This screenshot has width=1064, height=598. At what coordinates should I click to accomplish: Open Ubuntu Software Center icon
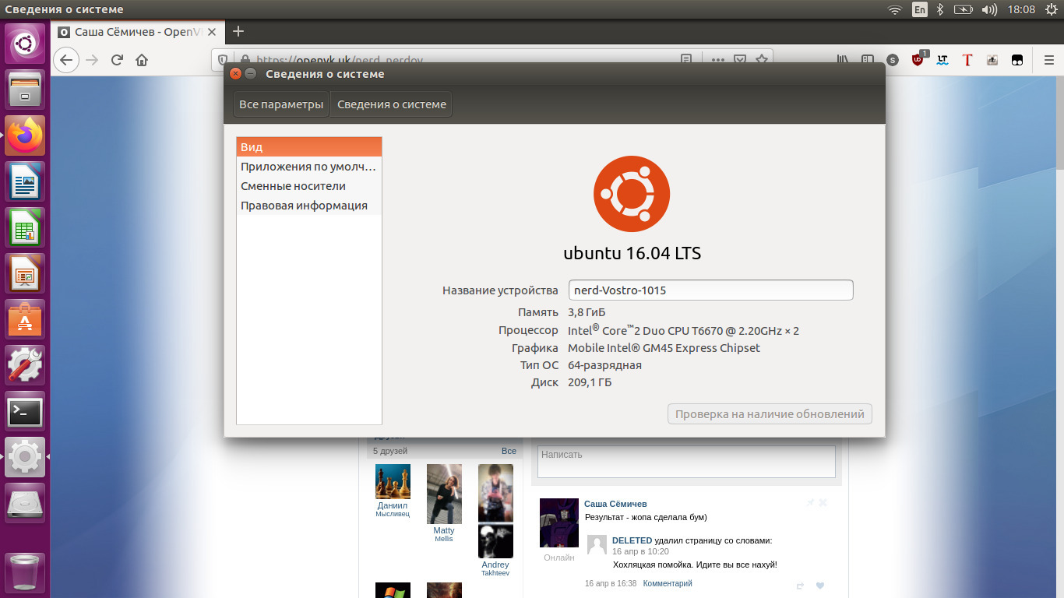pyautogui.click(x=26, y=319)
